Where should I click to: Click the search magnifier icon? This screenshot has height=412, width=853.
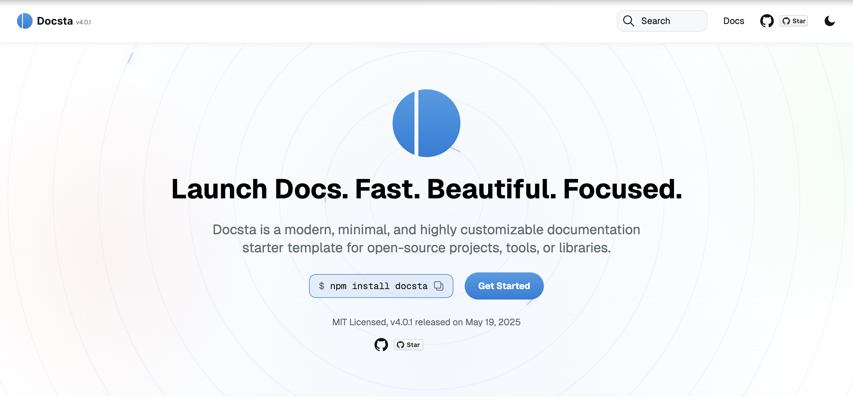coord(628,21)
